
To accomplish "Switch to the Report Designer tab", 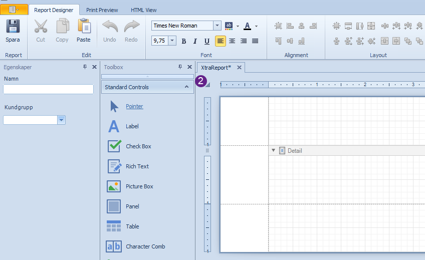I will tap(54, 10).
